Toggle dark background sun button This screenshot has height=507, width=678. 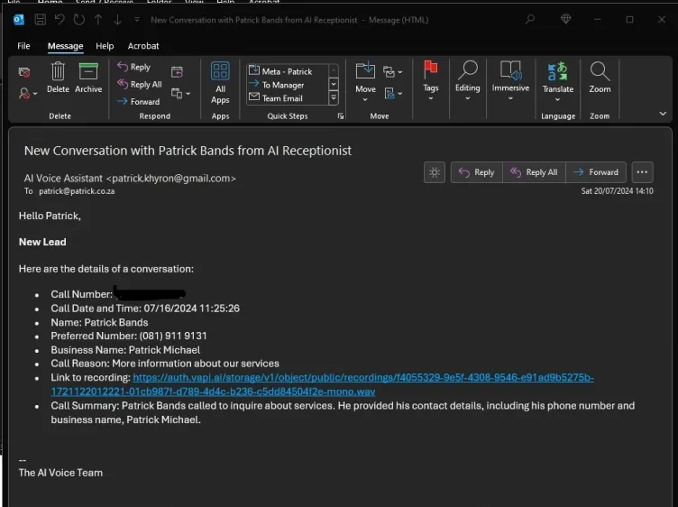435,172
